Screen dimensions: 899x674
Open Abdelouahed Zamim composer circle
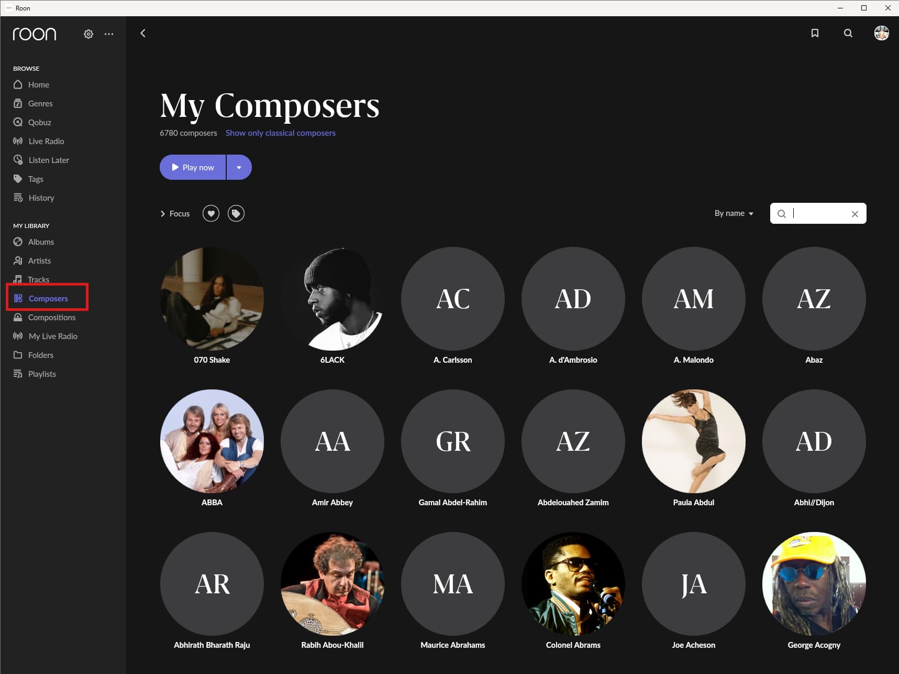coord(573,441)
